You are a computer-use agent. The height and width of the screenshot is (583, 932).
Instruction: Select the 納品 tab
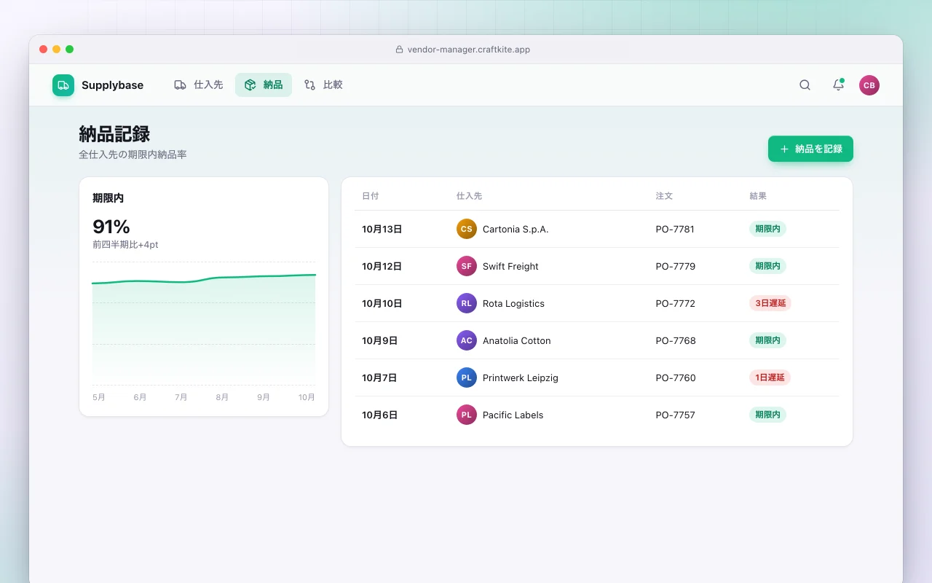[x=264, y=85]
